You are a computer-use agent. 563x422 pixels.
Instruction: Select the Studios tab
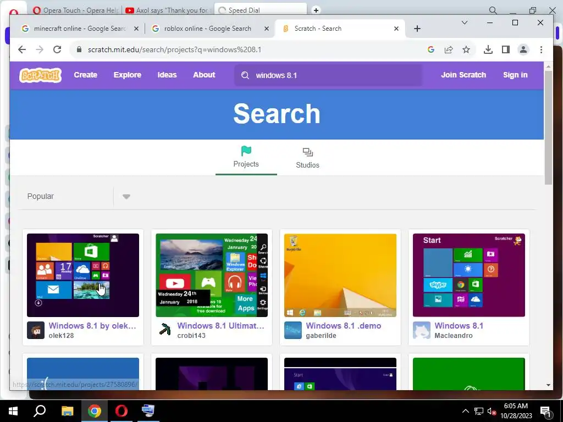click(307, 158)
